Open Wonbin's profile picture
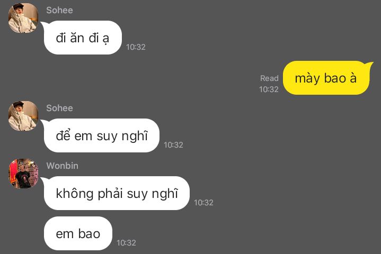 point(23,174)
